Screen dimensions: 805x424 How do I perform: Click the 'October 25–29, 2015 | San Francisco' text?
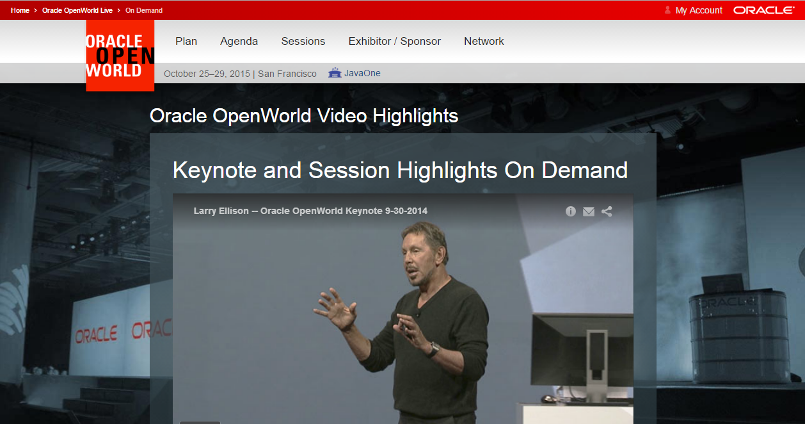tap(240, 74)
